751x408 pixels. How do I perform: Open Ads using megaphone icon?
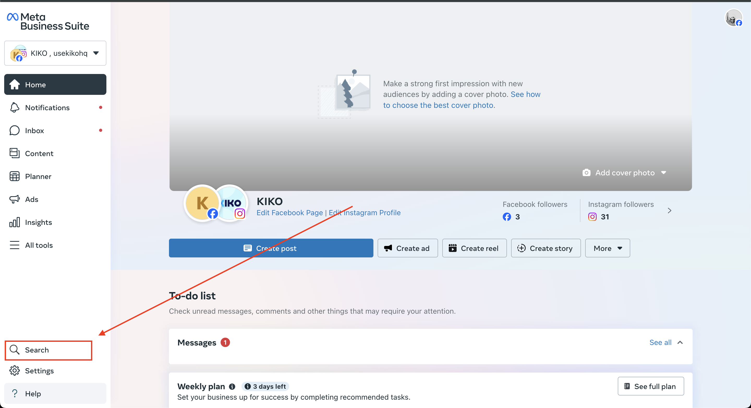15,199
